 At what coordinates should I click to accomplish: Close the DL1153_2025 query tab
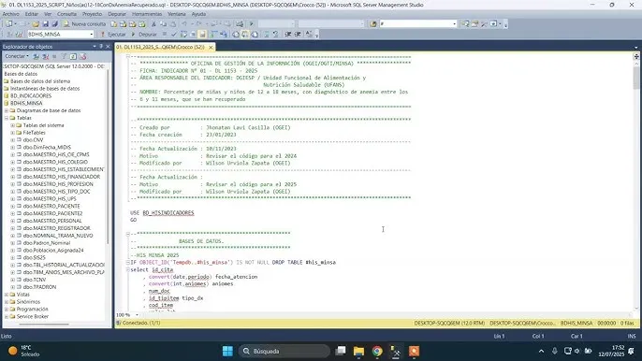pyautogui.click(x=211, y=47)
